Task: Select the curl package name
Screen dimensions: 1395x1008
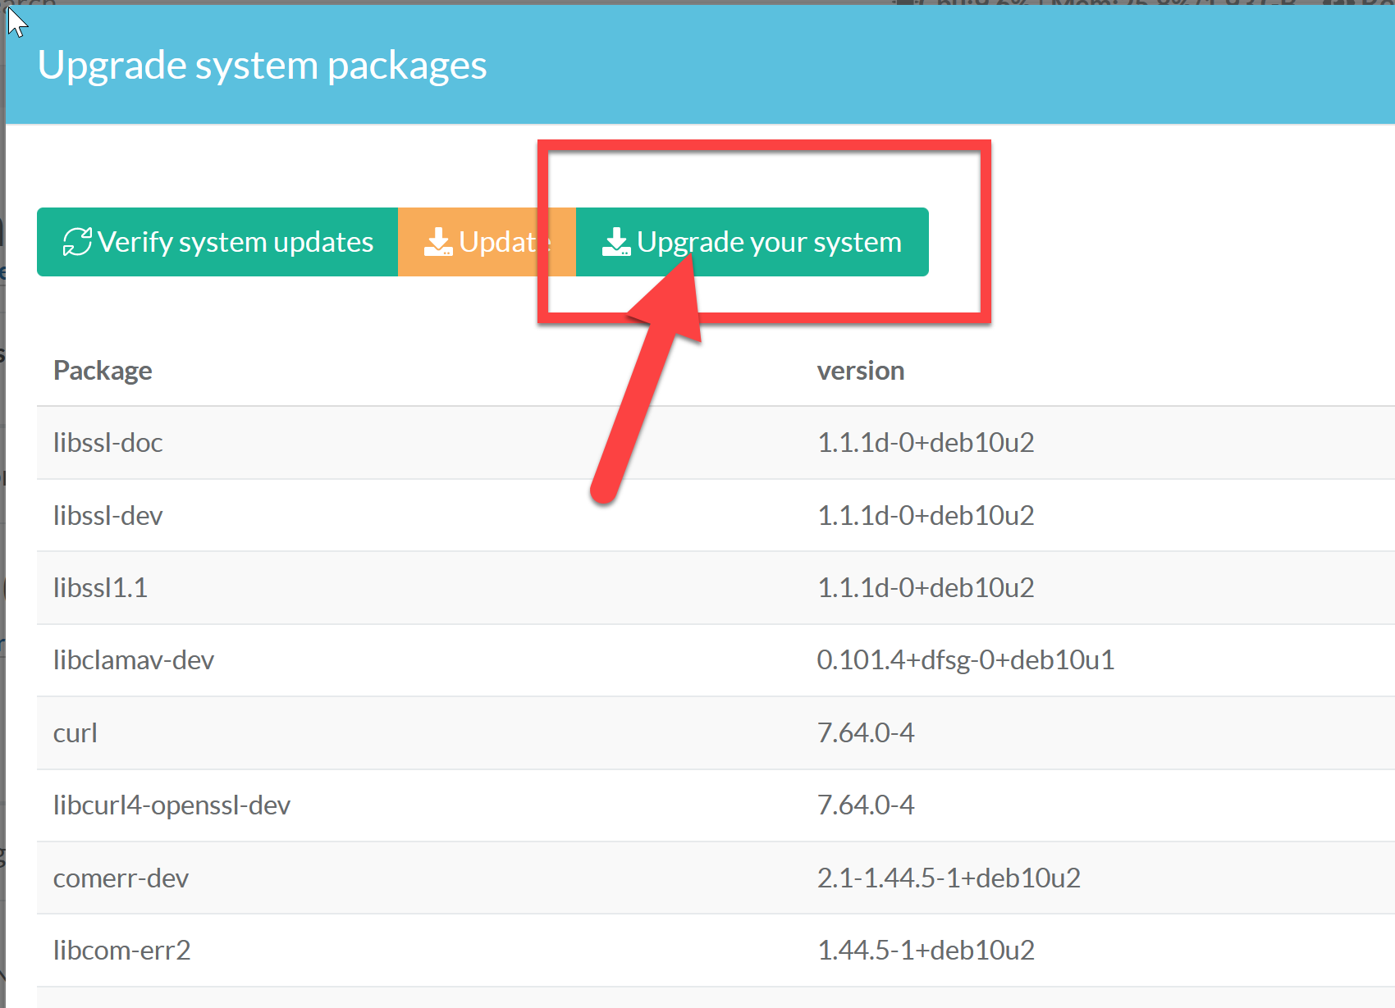Action: (x=75, y=733)
